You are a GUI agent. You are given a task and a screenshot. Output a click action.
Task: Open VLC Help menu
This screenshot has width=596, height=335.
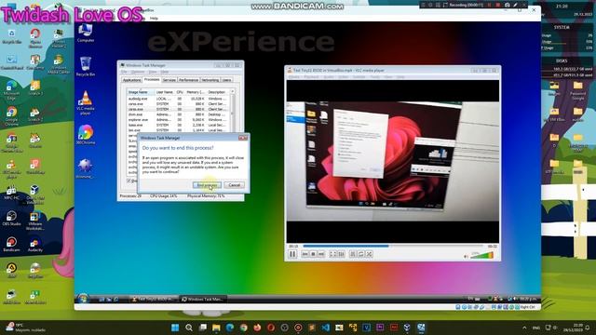(400, 77)
